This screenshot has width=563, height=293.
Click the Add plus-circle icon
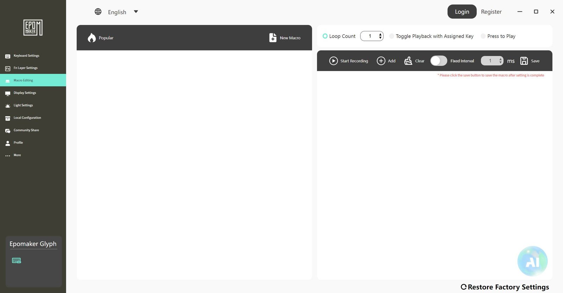(381, 61)
